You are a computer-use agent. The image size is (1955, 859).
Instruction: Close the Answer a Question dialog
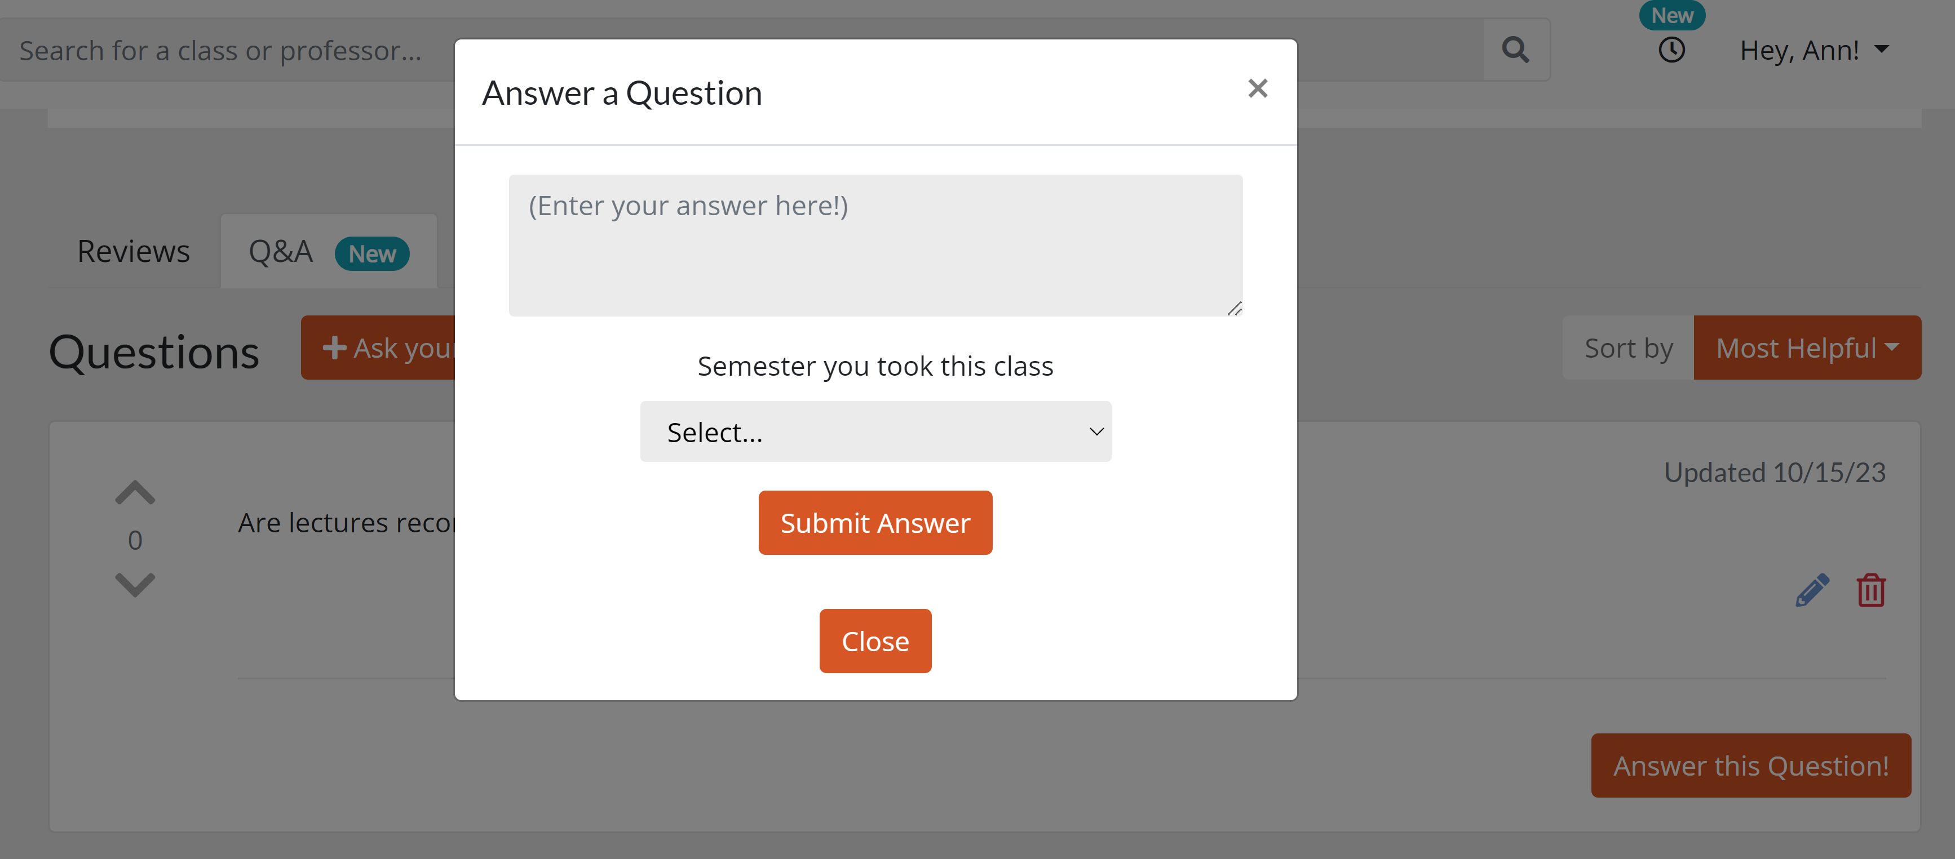pyautogui.click(x=874, y=640)
